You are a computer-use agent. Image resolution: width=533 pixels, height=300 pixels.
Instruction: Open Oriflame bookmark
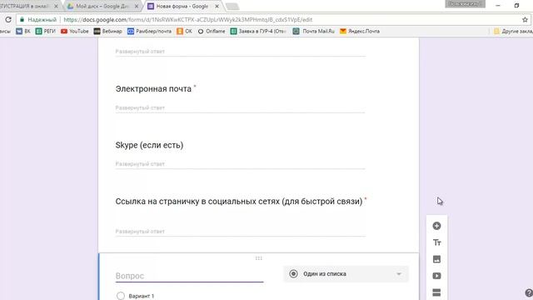(211, 32)
